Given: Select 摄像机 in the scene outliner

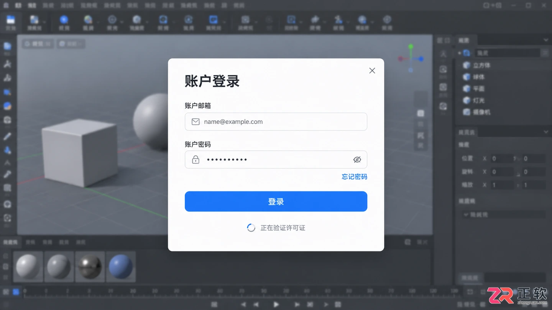Looking at the screenshot, I should [481, 112].
